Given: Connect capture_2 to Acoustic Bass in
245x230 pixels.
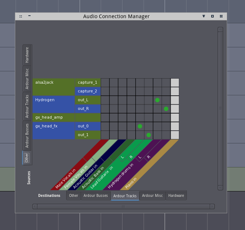Looking at the screenshot, I should click(x=131, y=92).
